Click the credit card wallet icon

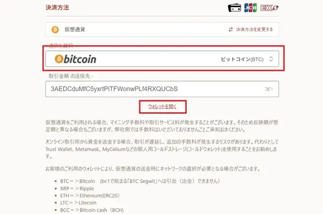[234, 8]
